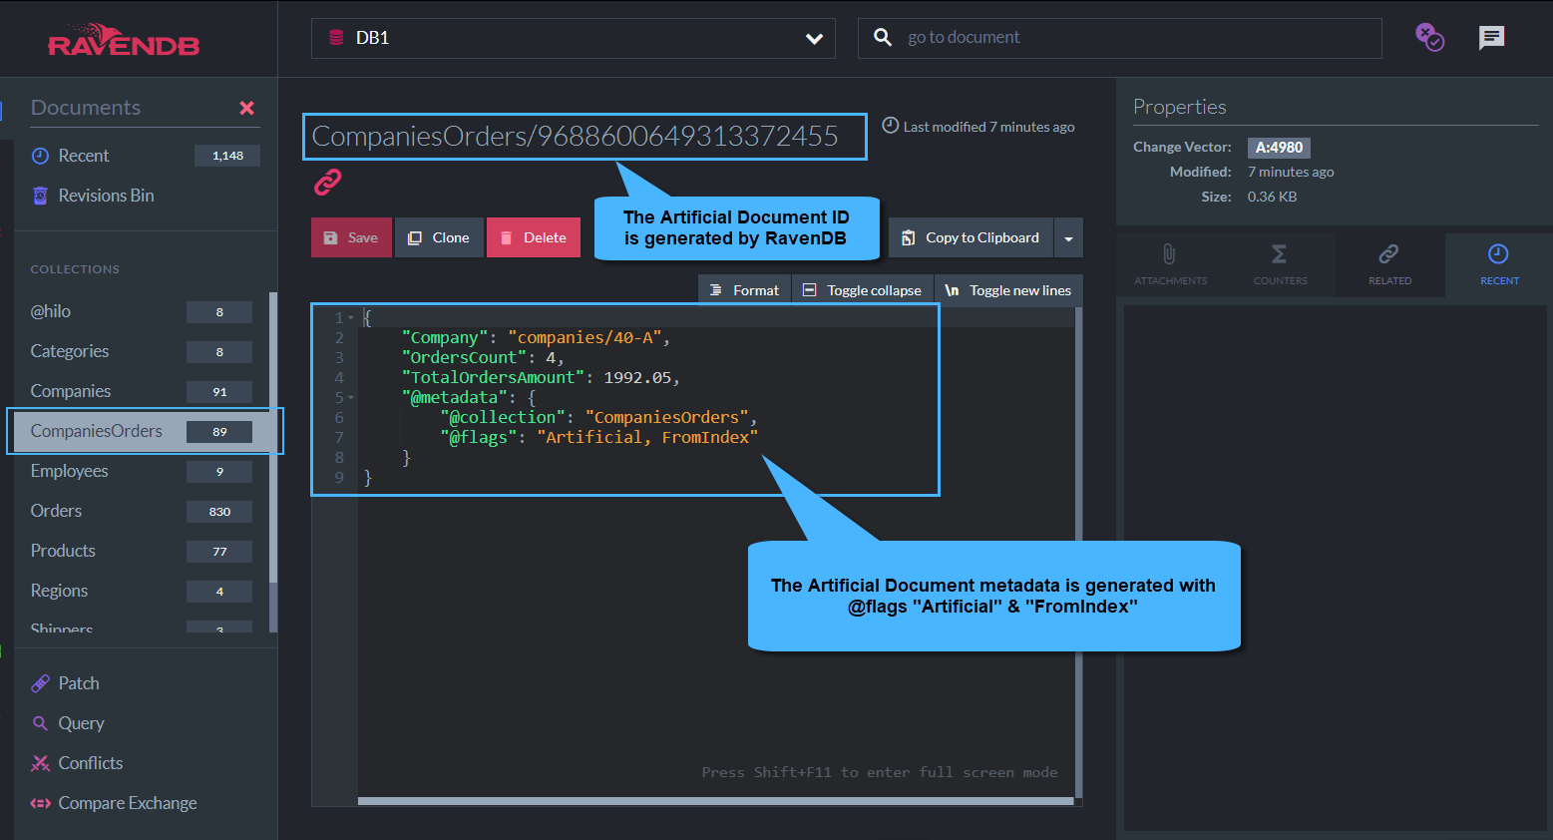Click the Recent clock icon in sidebar
The image size is (1553, 840).
click(x=40, y=156)
